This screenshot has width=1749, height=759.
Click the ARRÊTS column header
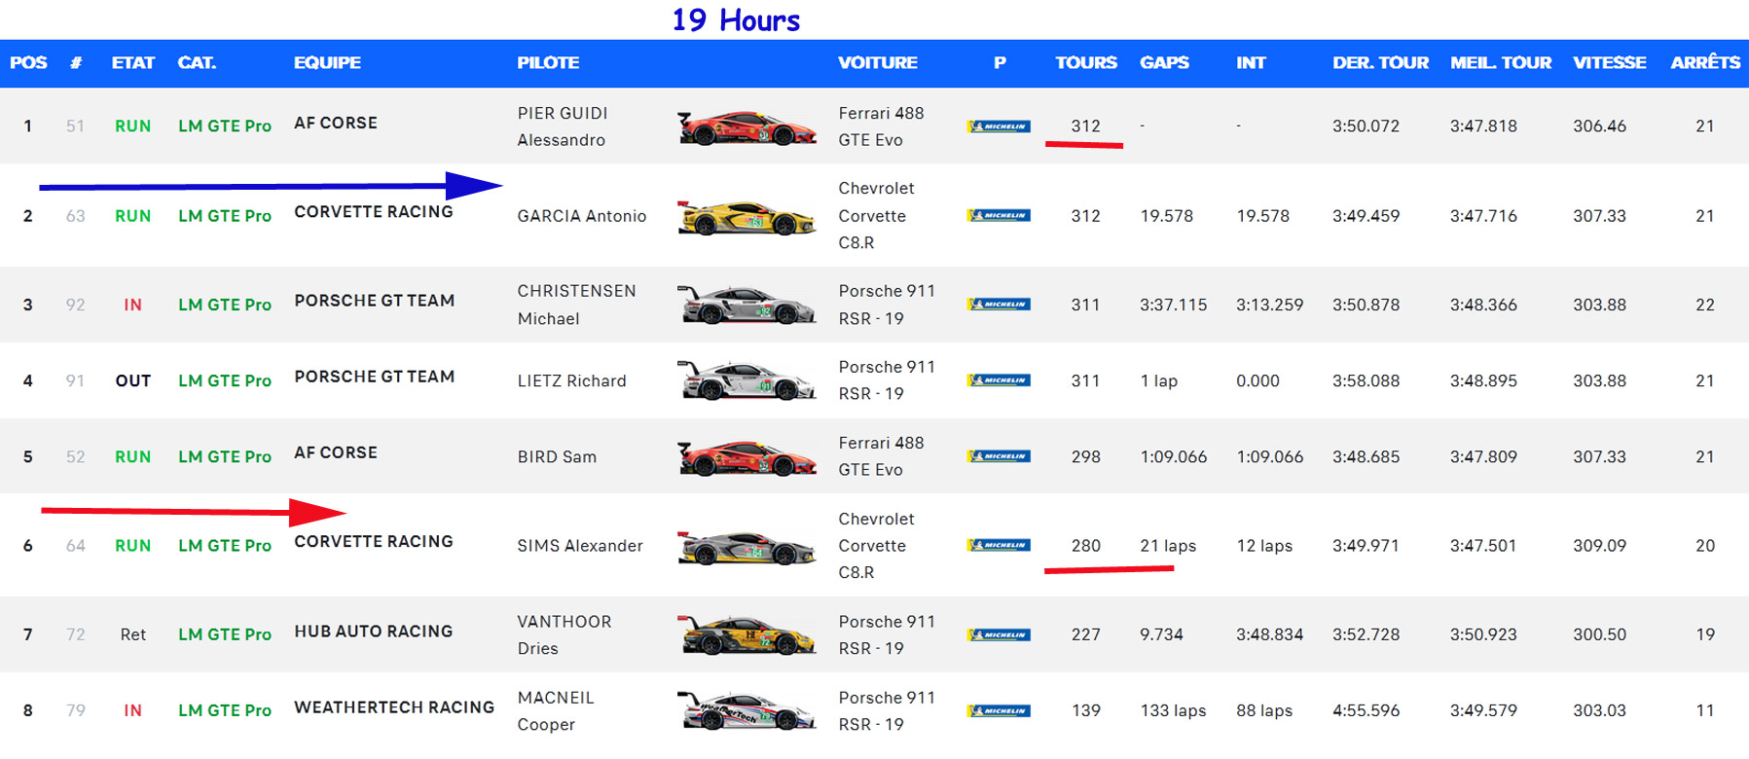click(x=1704, y=63)
